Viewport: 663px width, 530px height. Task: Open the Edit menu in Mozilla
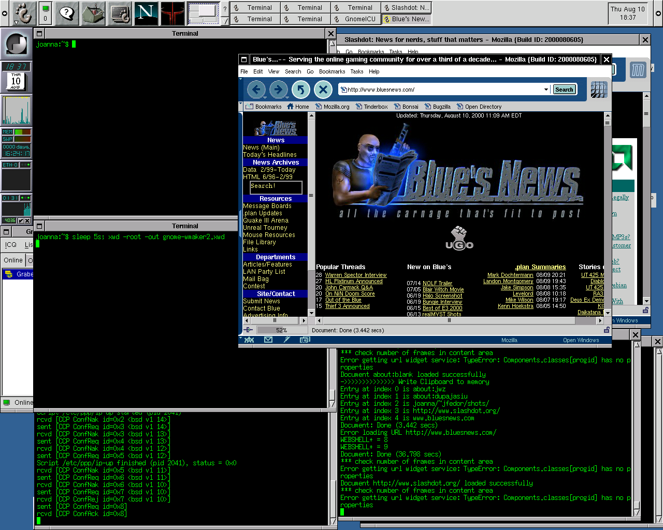[258, 71]
